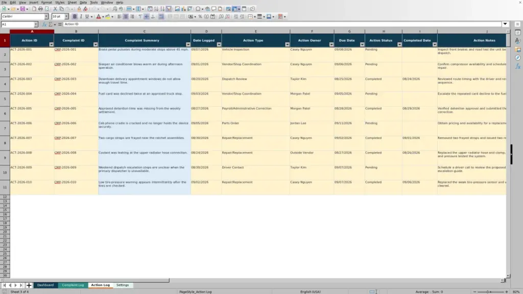Screen dimensions: 523x294
Task: Open Find and Replace icon
Action: click(x=115, y=9)
